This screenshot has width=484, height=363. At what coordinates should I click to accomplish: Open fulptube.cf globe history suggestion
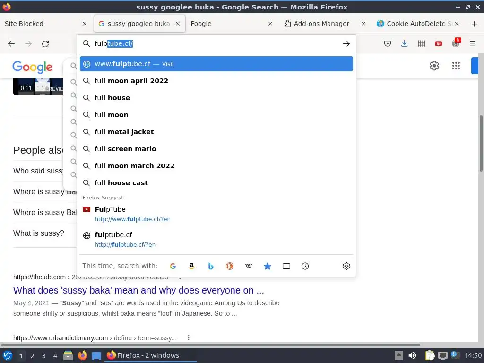pos(216,240)
